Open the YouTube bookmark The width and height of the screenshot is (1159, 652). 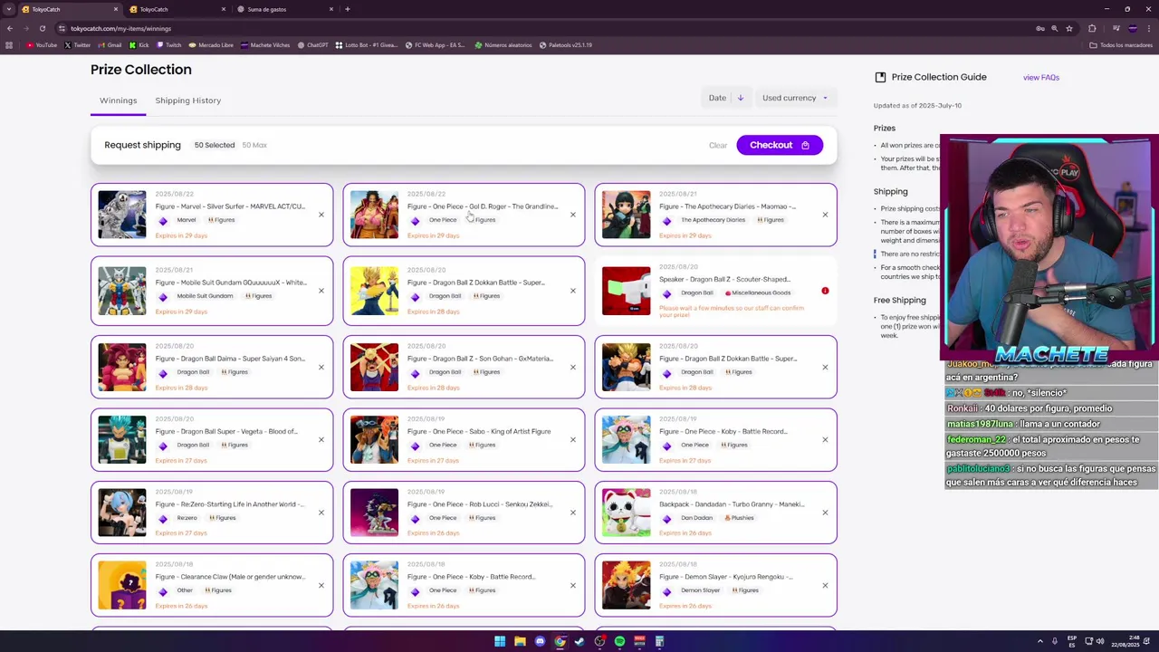[41, 44]
